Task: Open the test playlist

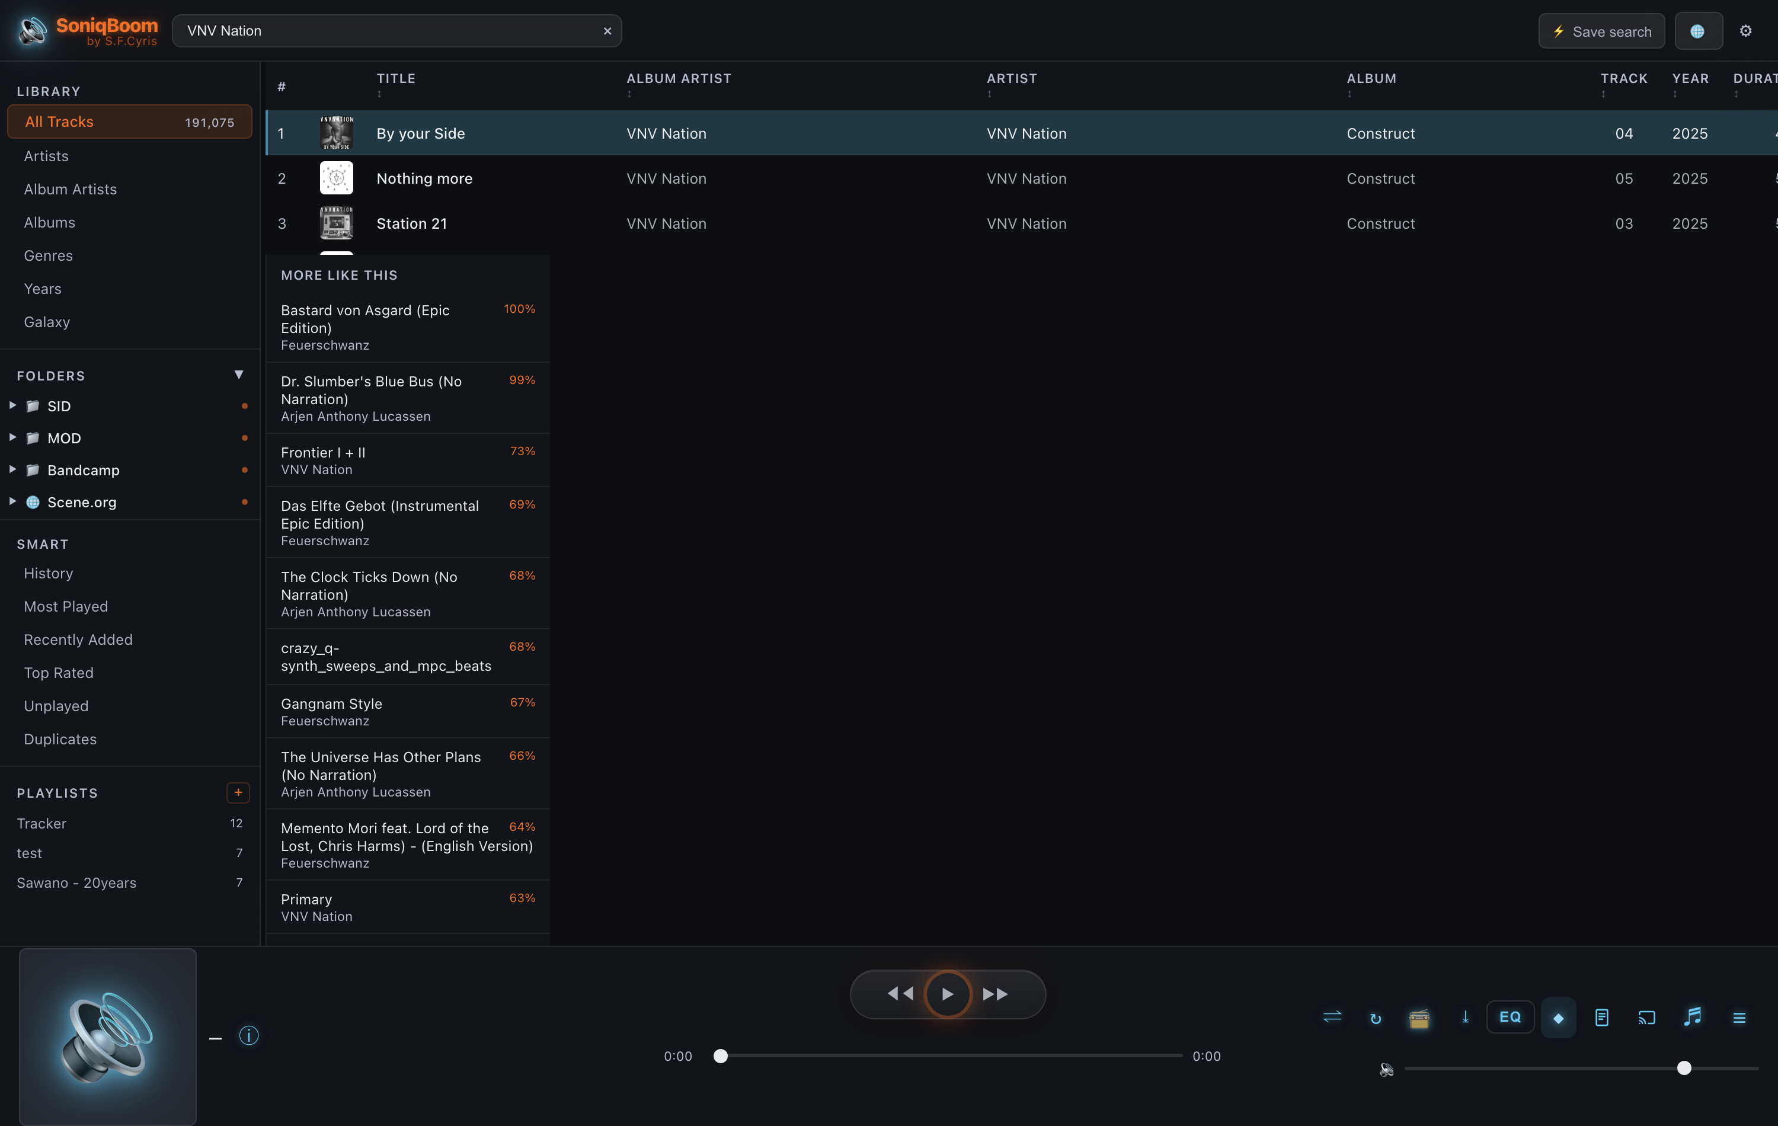Action: 130,853
